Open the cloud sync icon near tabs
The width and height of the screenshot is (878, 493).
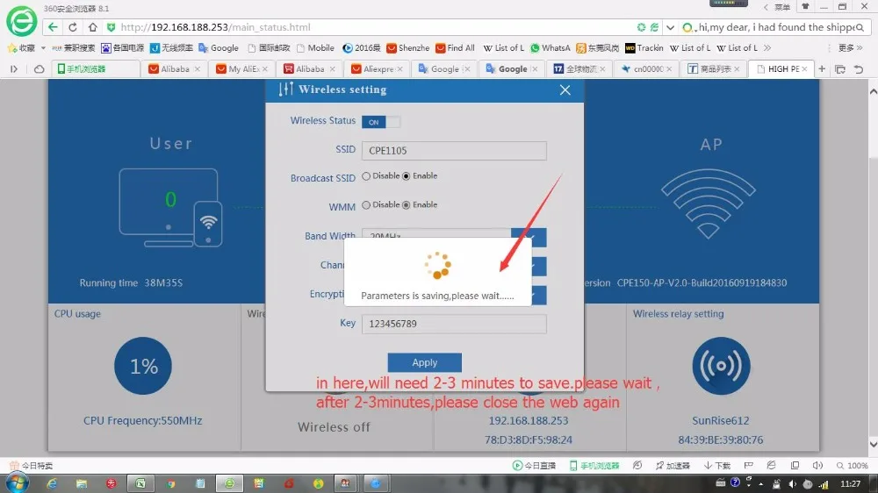pos(40,68)
